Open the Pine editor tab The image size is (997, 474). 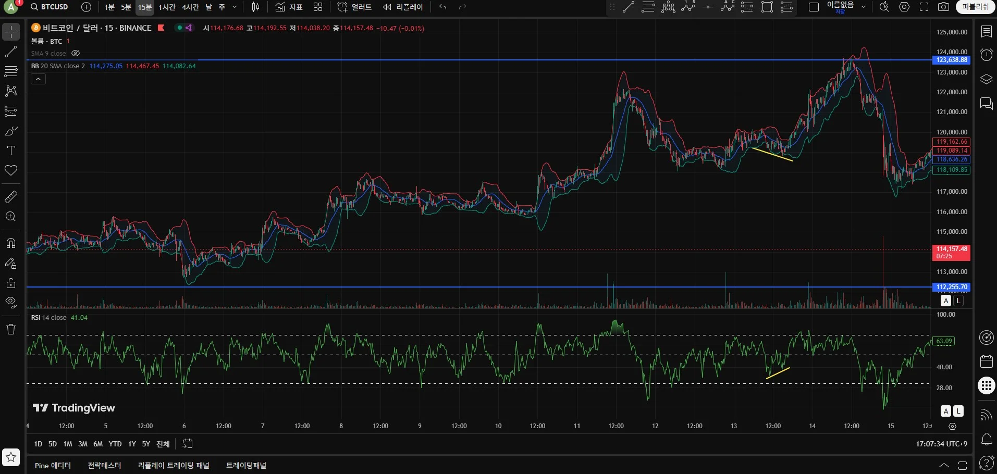click(x=53, y=465)
